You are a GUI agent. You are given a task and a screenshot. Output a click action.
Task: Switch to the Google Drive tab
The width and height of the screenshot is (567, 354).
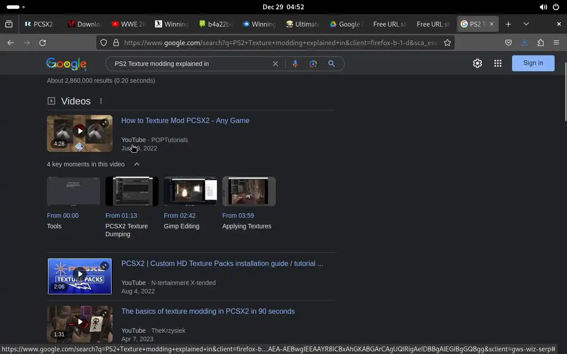(x=346, y=24)
